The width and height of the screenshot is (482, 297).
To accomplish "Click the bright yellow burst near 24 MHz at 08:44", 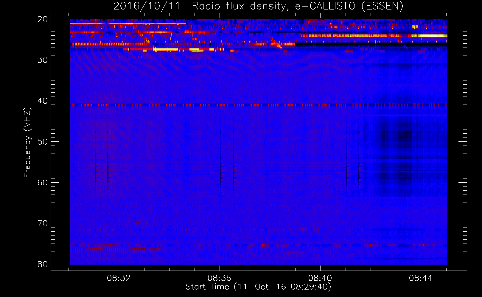I will click(x=433, y=36).
